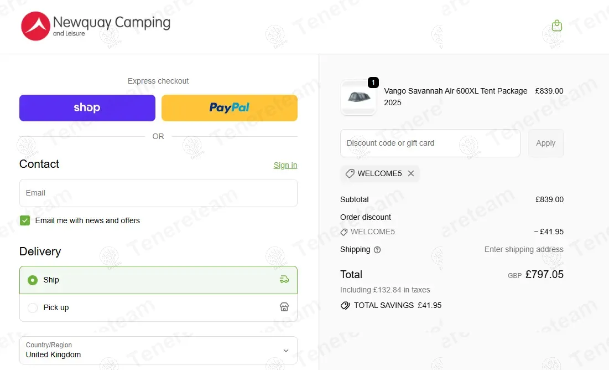Click the WELCOME5 discount tag icon
The width and height of the screenshot is (609, 370).
[350, 173]
